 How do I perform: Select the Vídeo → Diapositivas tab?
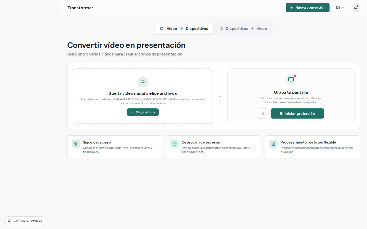[184, 28]
